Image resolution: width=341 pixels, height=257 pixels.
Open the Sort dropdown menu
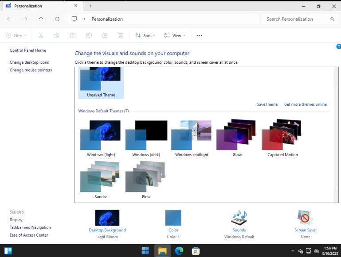(x=145, y=35)
